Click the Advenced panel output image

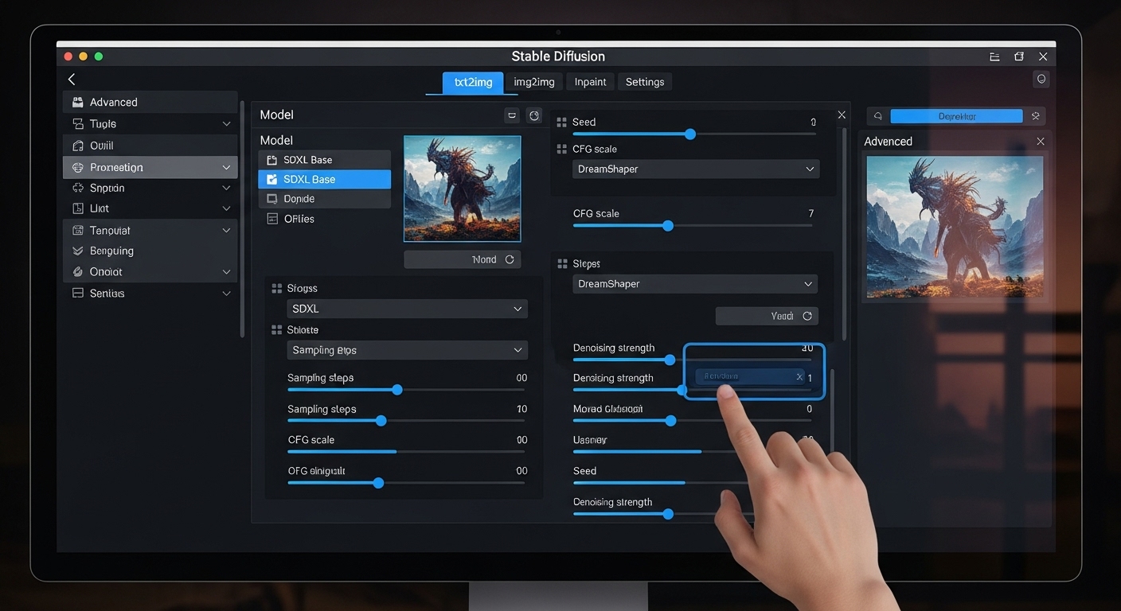(955, 227)
